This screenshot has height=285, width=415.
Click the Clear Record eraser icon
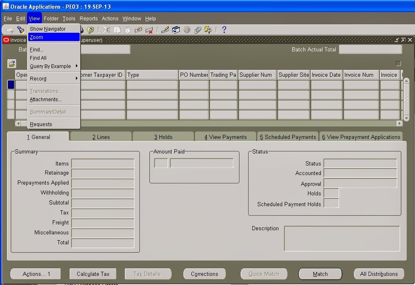(138, 30)
